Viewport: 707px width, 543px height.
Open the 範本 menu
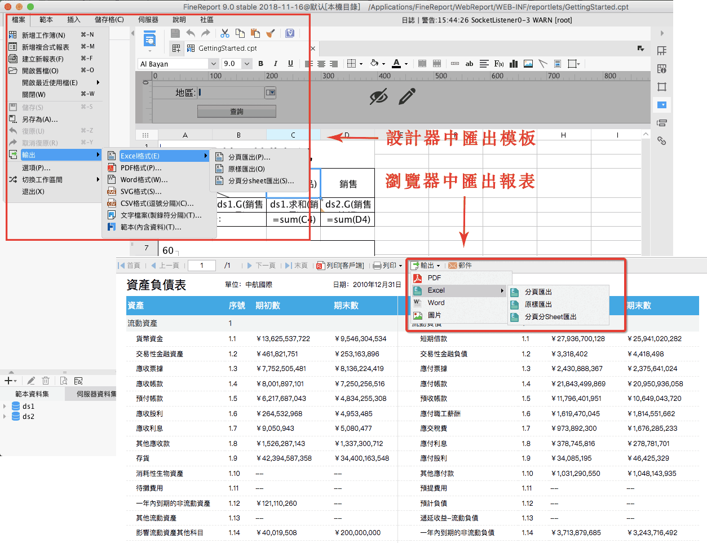coord(46,20)
